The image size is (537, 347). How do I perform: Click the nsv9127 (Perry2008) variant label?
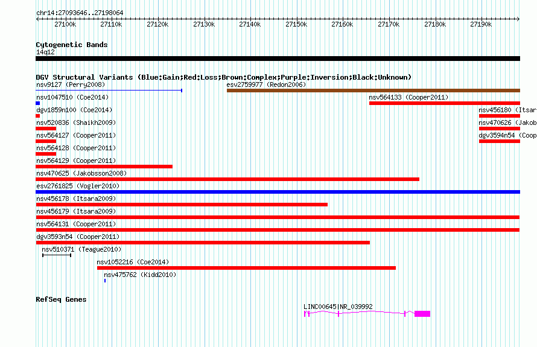point(71,84)
